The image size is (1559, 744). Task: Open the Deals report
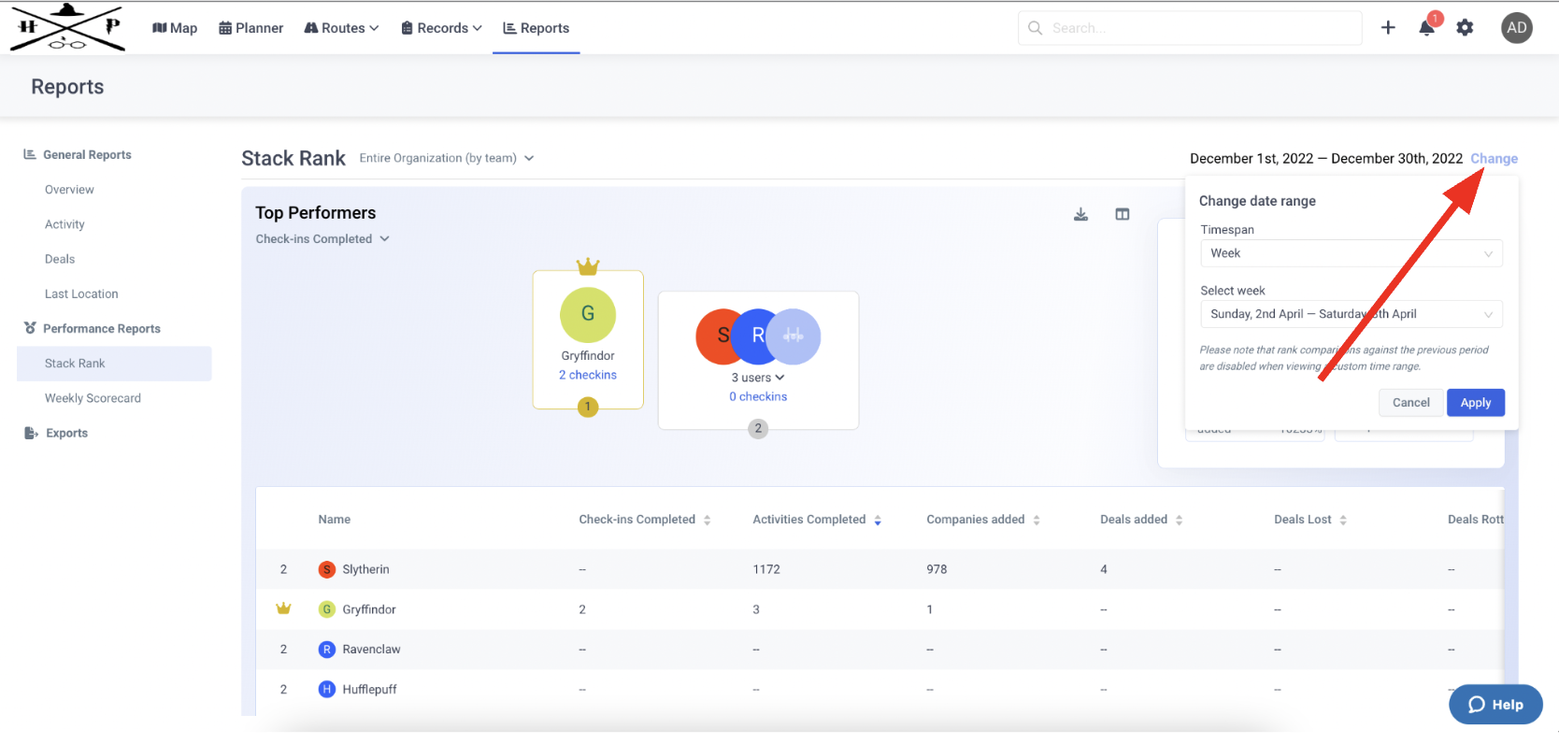(60, 259)
